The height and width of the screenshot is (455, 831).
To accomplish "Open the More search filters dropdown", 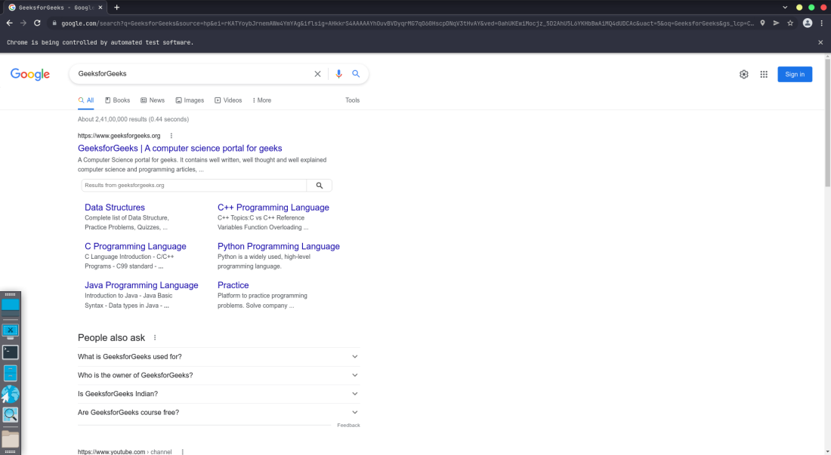I will [x=261, y=100].
